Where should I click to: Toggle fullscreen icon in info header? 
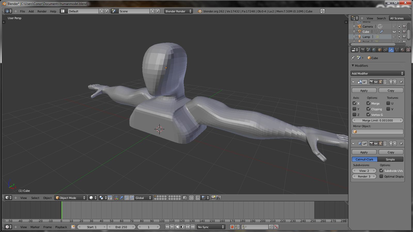click(x=323, y=11)
